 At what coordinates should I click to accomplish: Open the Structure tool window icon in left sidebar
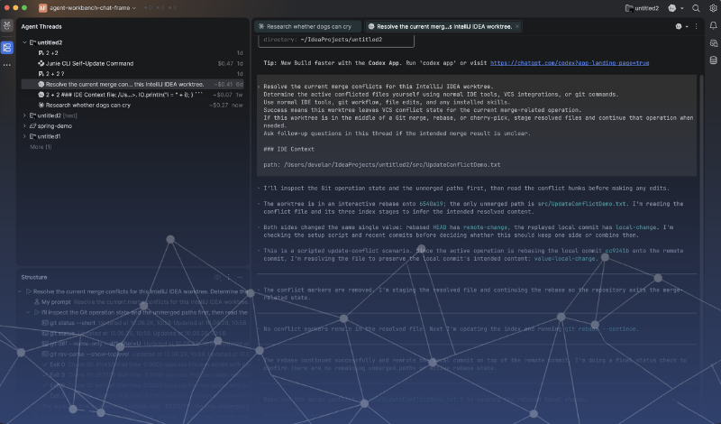[7, 48]
